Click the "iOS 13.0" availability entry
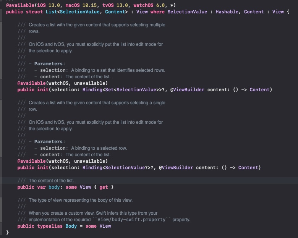Viewport: 298px width, 238px height. [x=48, y=5]
